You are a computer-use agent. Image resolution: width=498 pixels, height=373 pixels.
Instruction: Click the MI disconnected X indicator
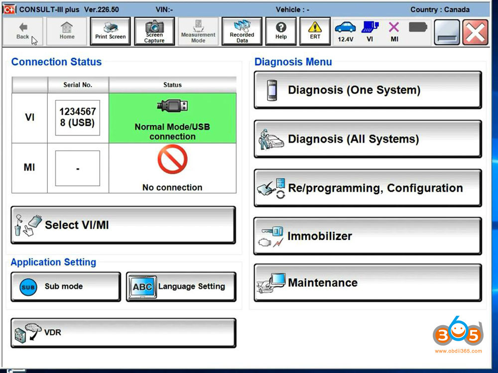pyautogui.click(x=394, y=31)
